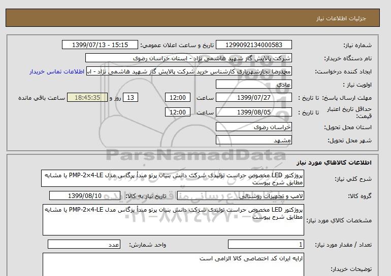Click the مشخصات کالای مورد نیاز text area
This screenshot has width=391, height=276.
click(x=172, y=220)
